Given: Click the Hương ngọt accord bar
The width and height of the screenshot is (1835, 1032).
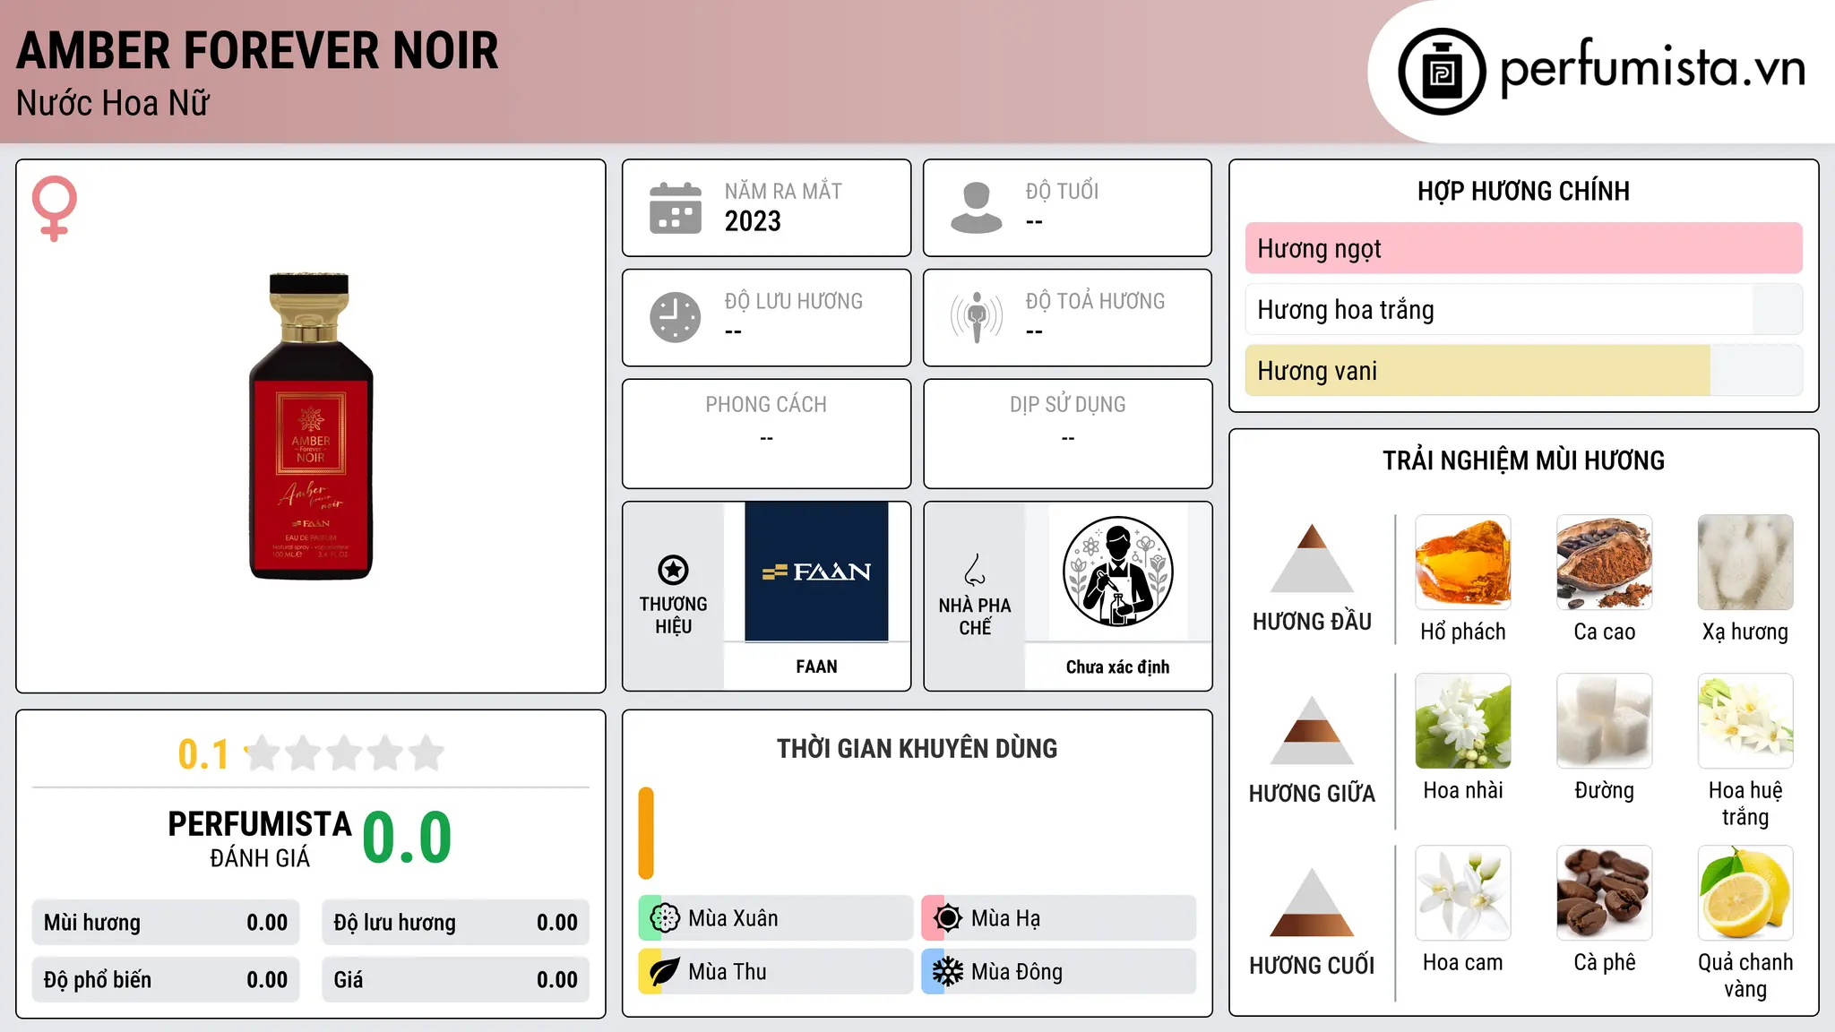Looking at the screenshot, I should pos(1523,248).
